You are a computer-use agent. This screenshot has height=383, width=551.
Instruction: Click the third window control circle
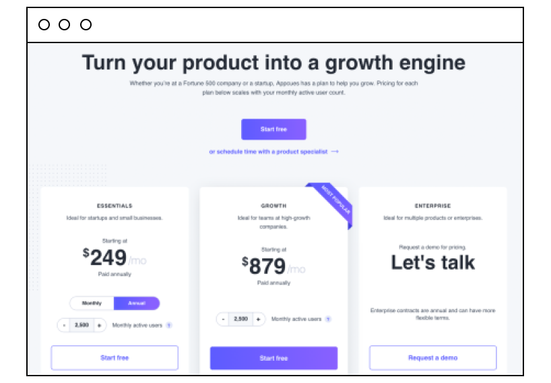click(x=86, y=25)
